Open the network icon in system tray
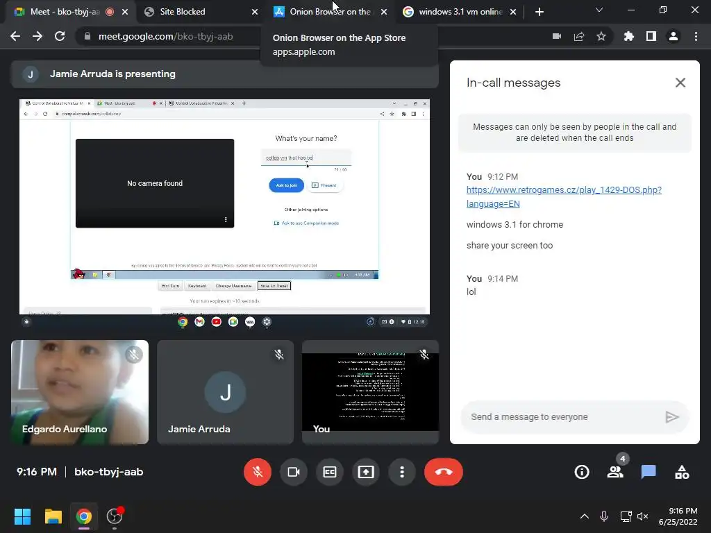The width and height of the screenshot is (711, 533). tap(626, 516)
